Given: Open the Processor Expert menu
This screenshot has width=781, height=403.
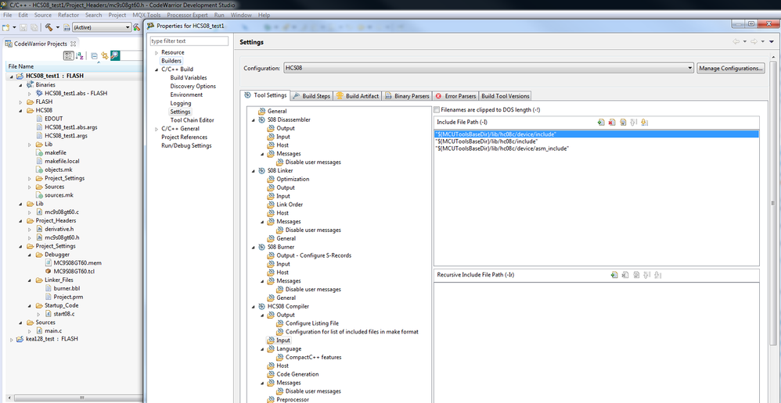Looking at the screenshot, I should click(x=187, y=15).
